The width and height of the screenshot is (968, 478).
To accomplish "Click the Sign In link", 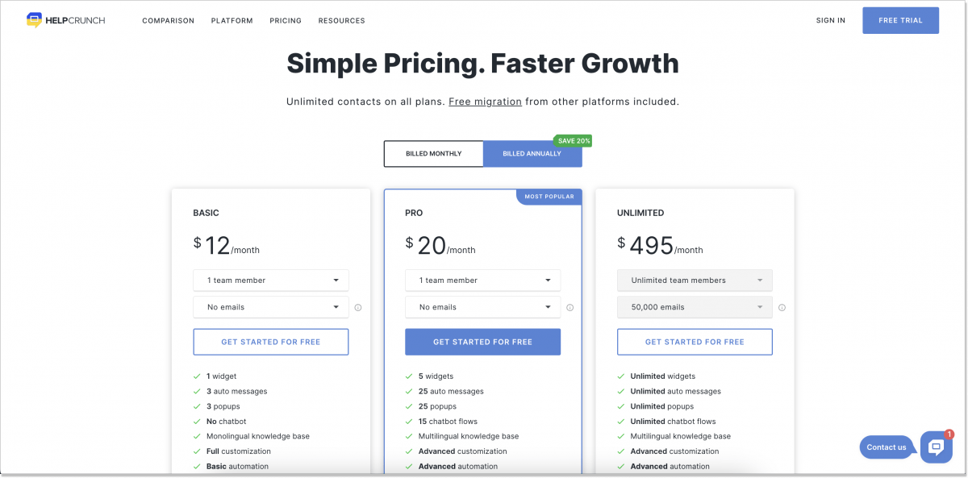I will (x=830, y=20).
